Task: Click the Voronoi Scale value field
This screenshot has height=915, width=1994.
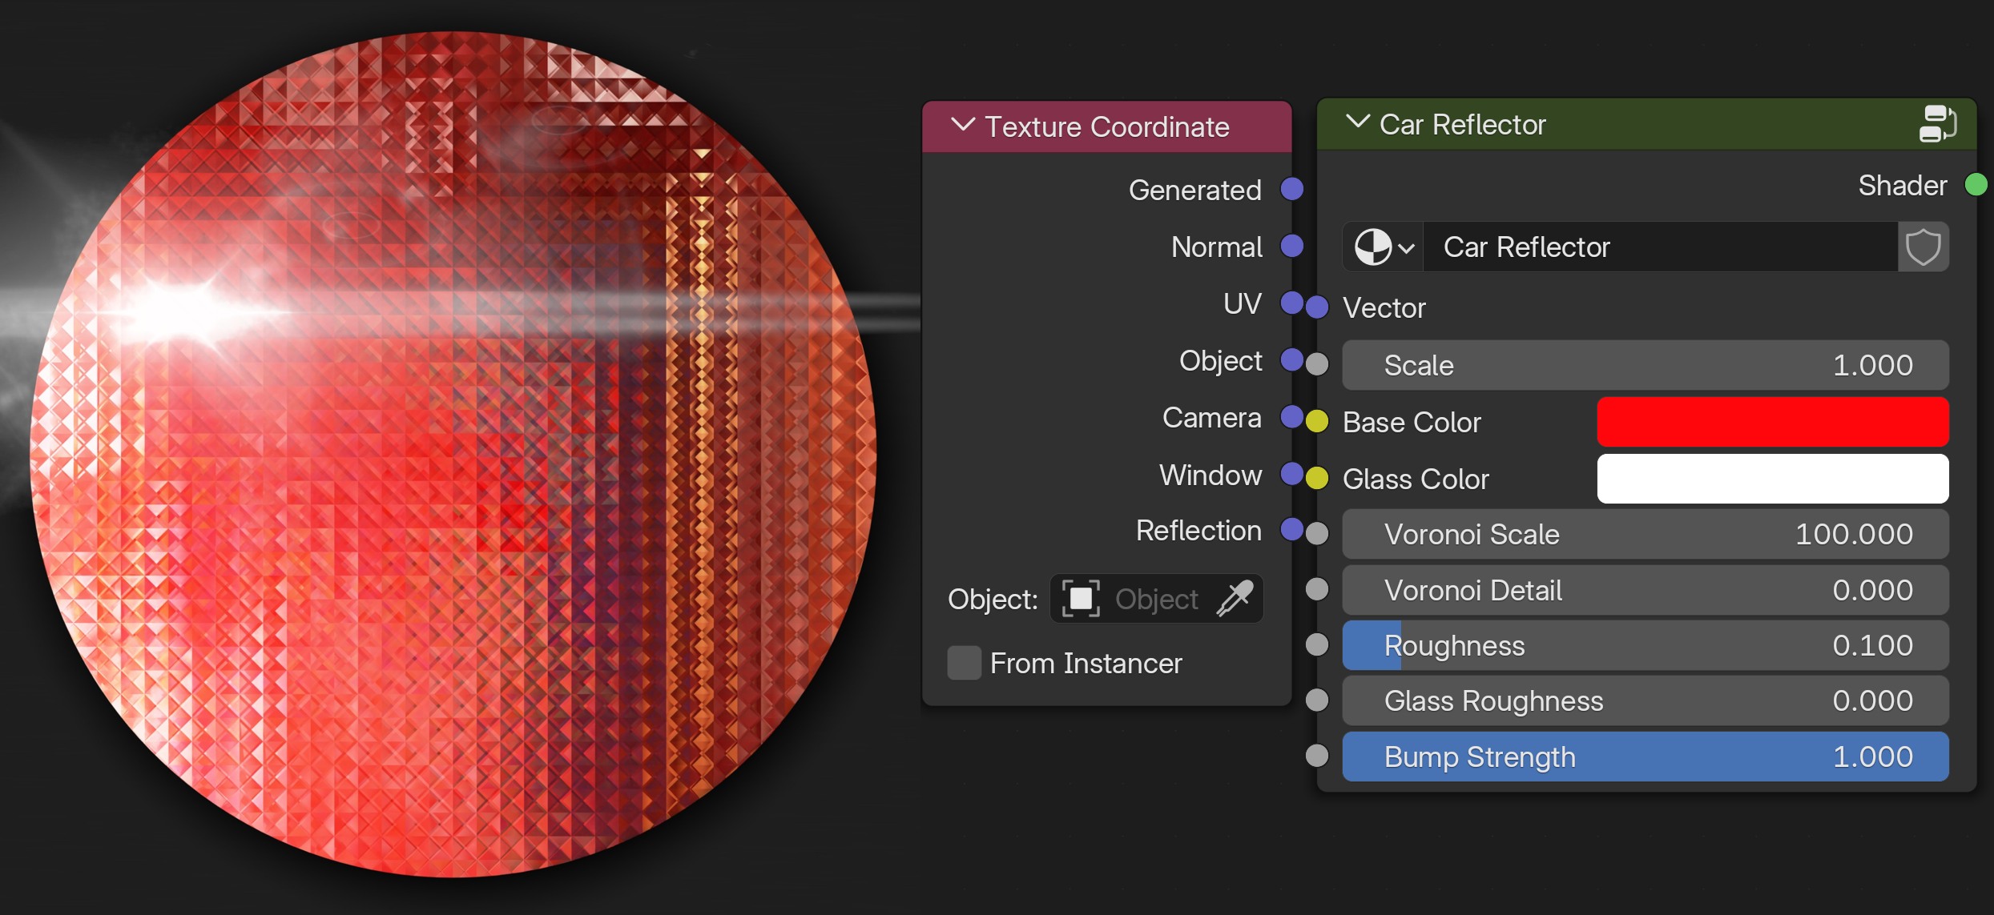Action: 1645,534
